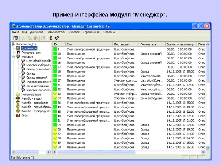Collapse the Участки tree node
This screenshot has height=165, width=221.
pyautogui.click(x=14, y=57)
